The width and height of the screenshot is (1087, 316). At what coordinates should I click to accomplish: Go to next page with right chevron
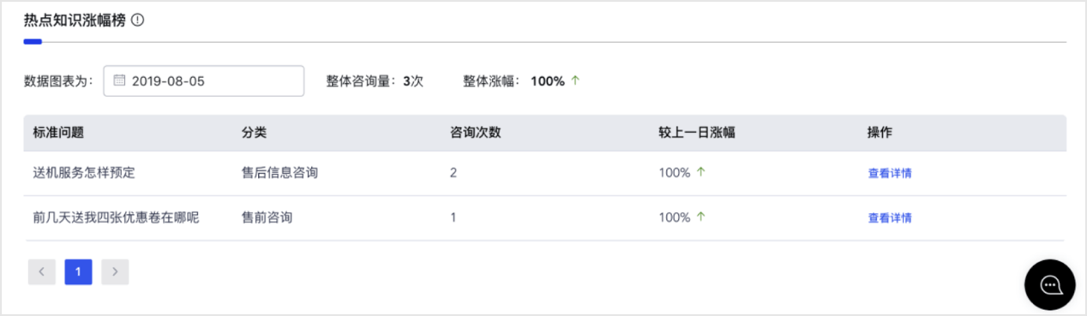115,271
